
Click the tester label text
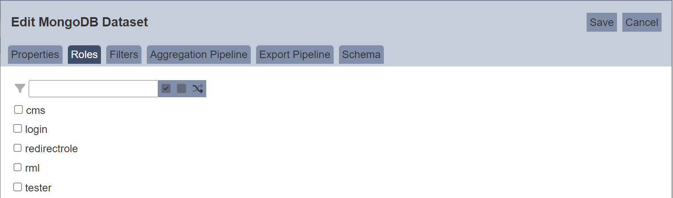coord(38,188)
